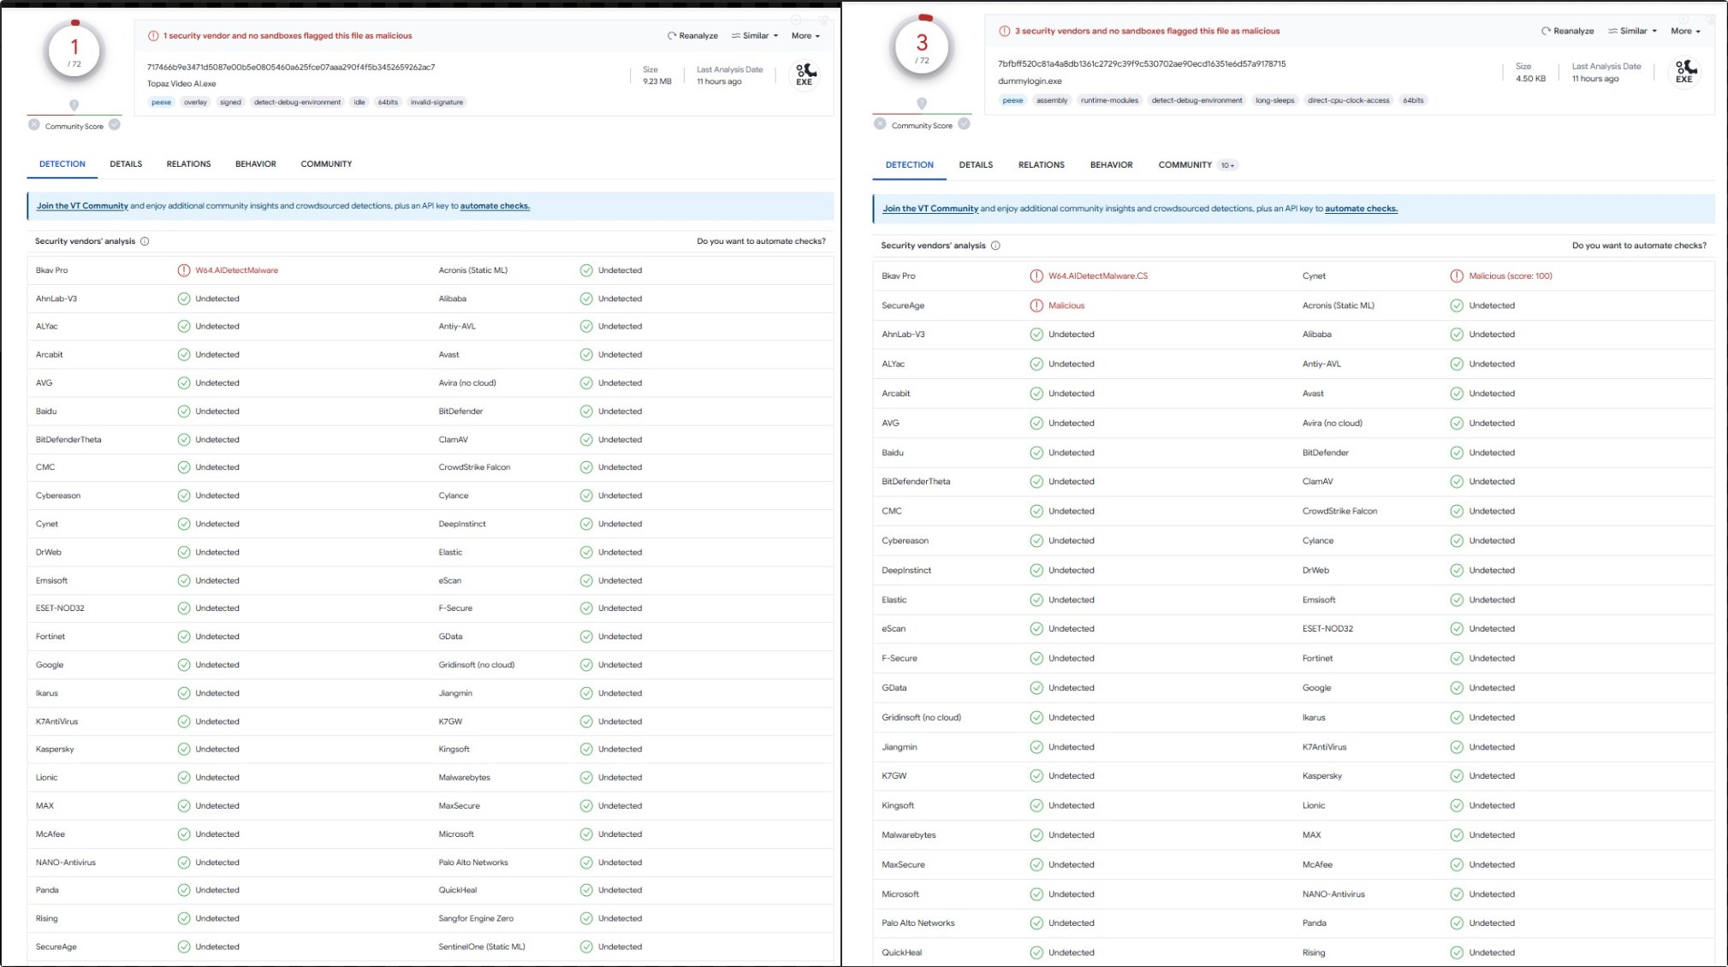1728x967 pixels.
Task: Click the location pin under right score gauge
Action: pos(922,104)
